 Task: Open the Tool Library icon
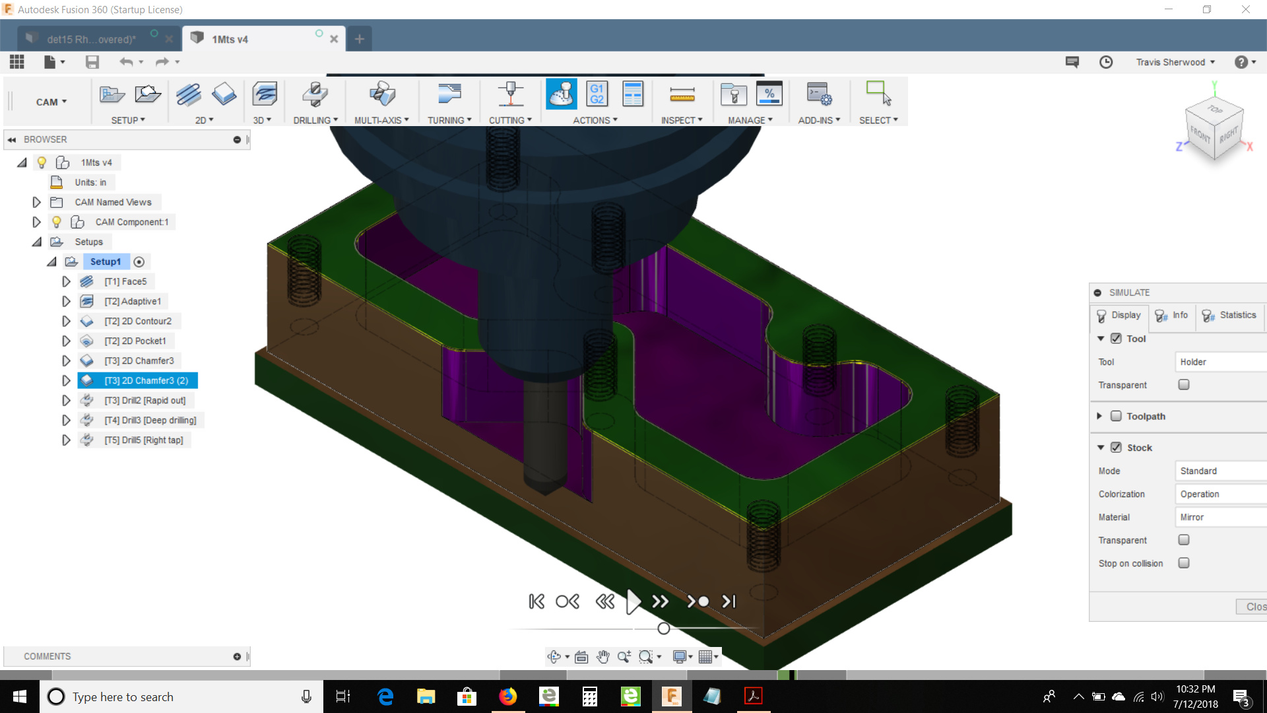point(733,94)
